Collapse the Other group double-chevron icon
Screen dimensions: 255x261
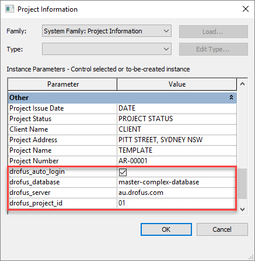pyautogui.click(x=231, y=97)
